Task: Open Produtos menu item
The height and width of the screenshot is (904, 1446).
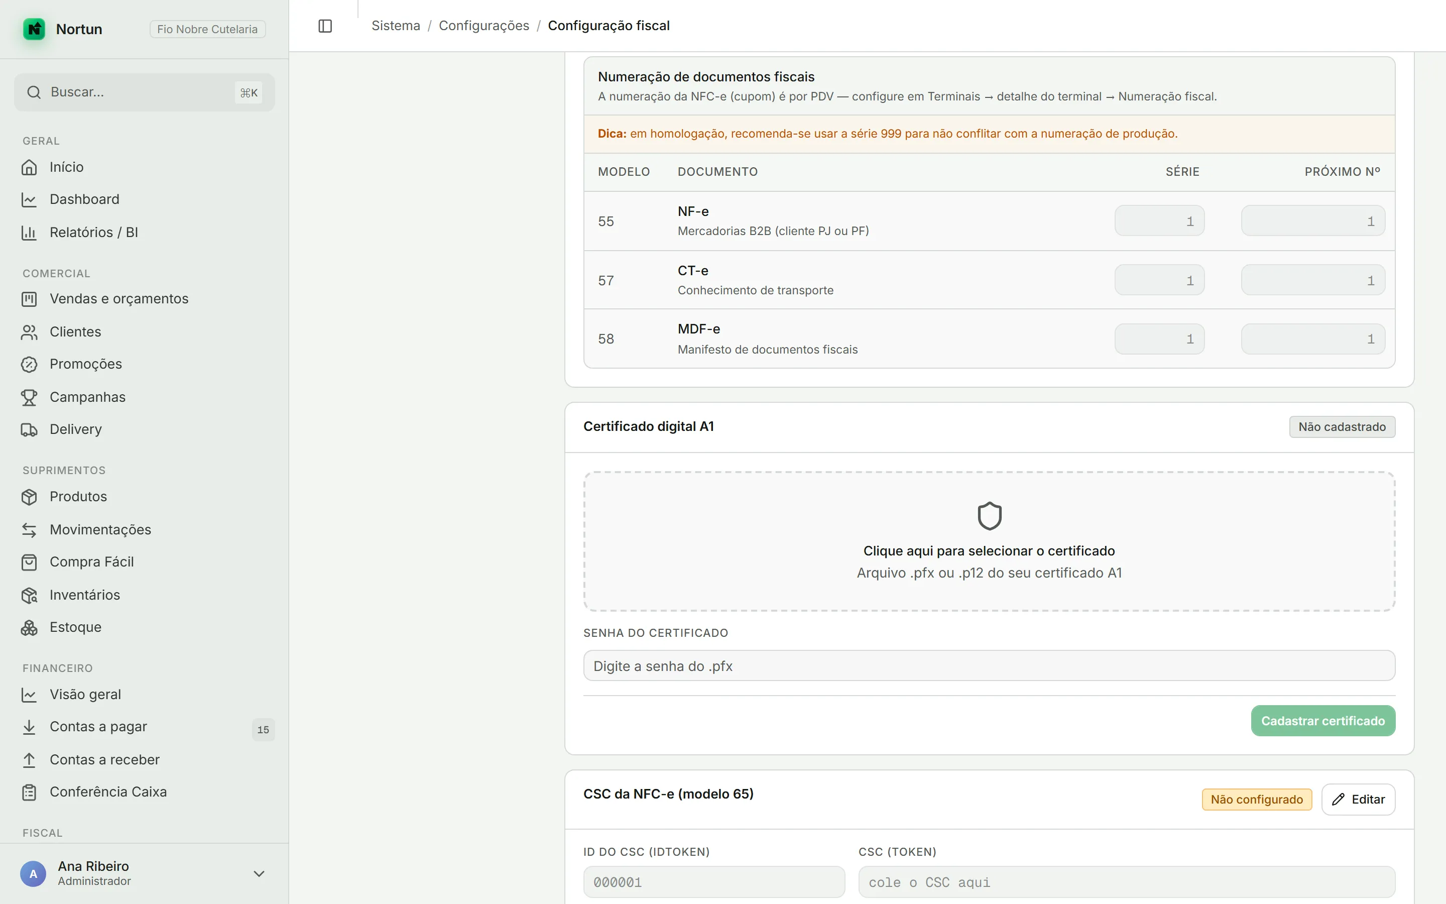Action: click(x=145, y=496)
